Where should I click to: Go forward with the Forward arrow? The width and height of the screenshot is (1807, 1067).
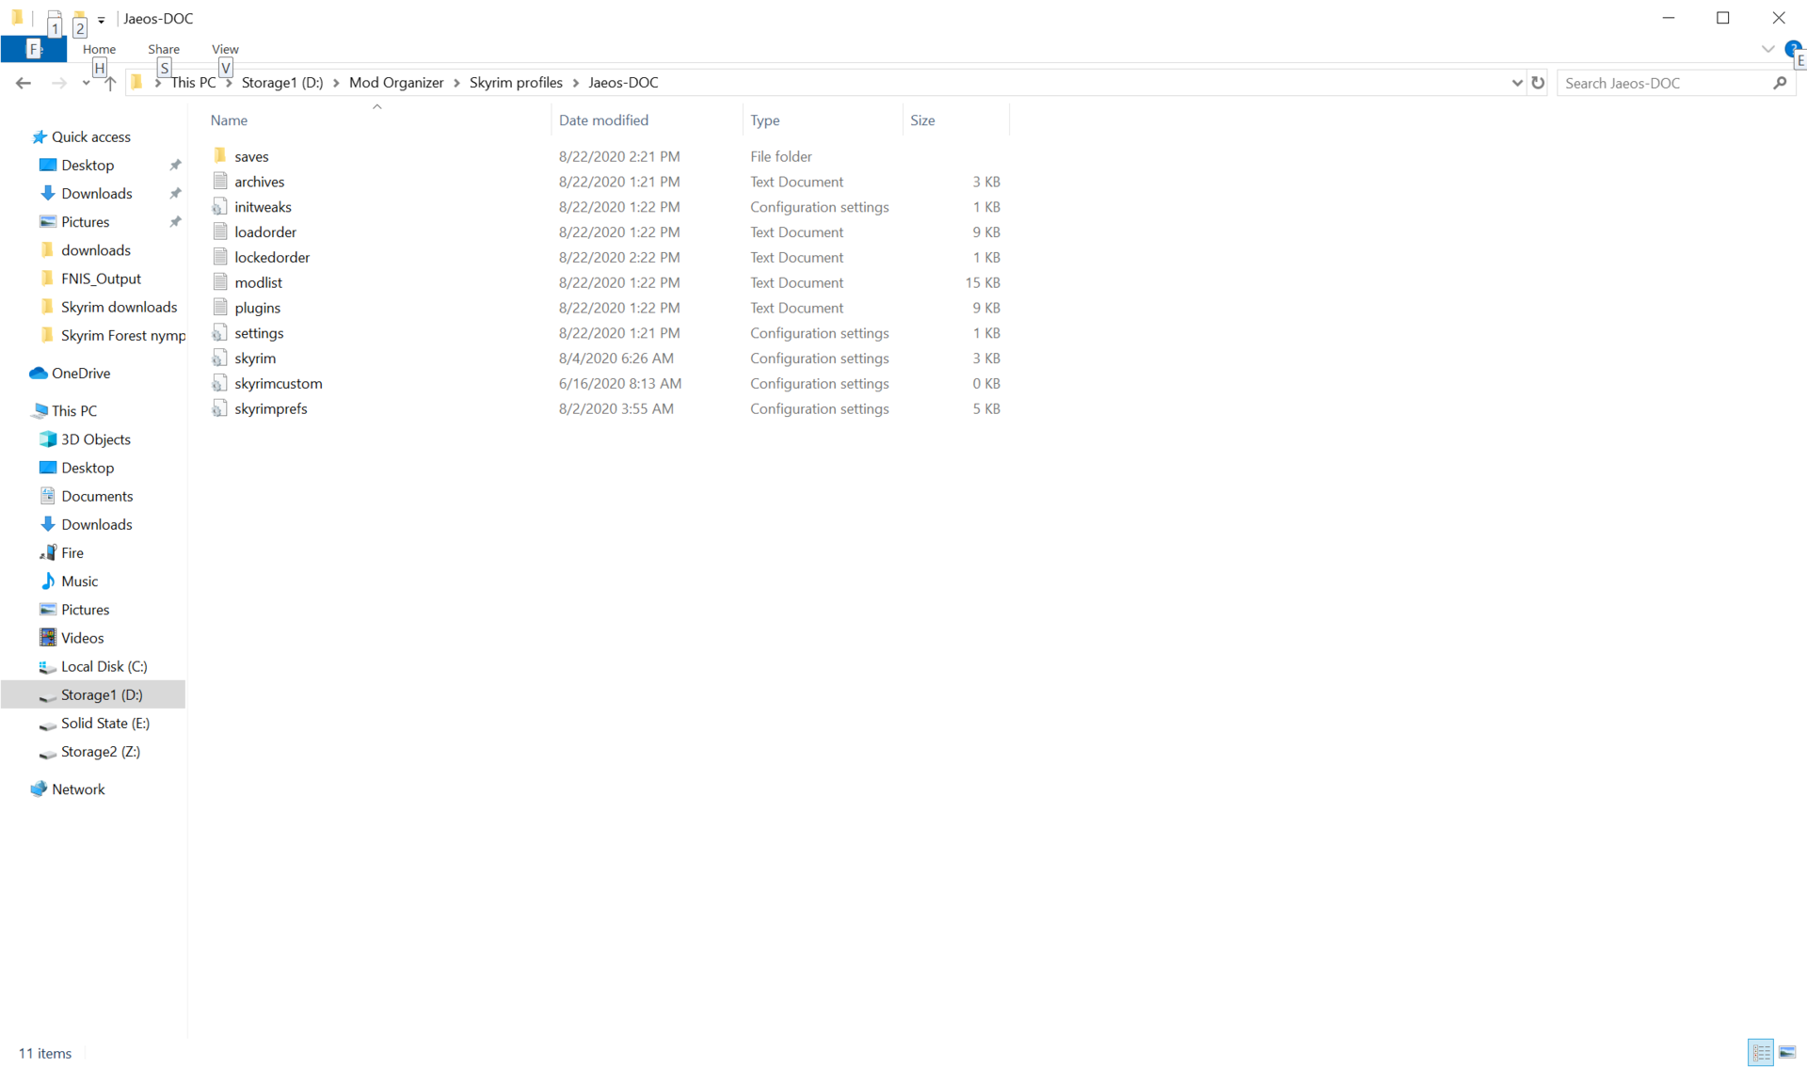(58, 83)
